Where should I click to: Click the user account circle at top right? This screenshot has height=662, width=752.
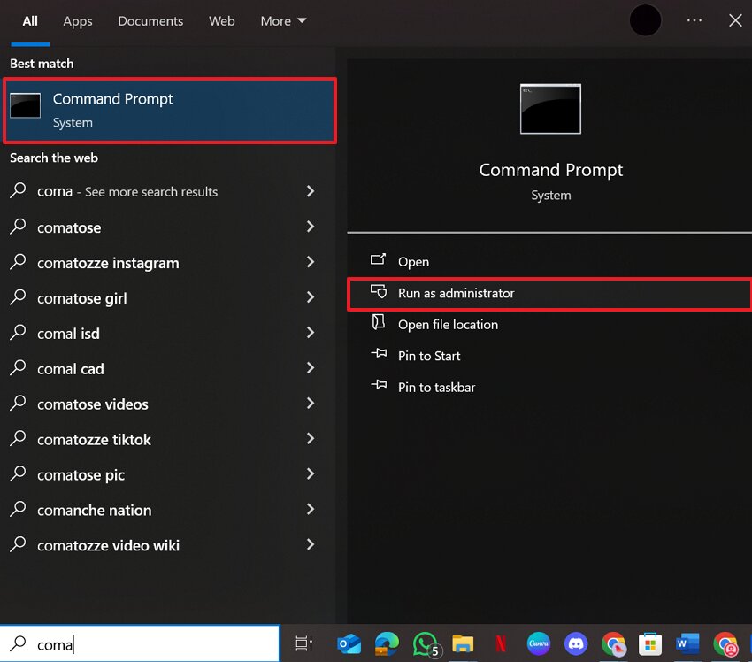coord(645,19)
